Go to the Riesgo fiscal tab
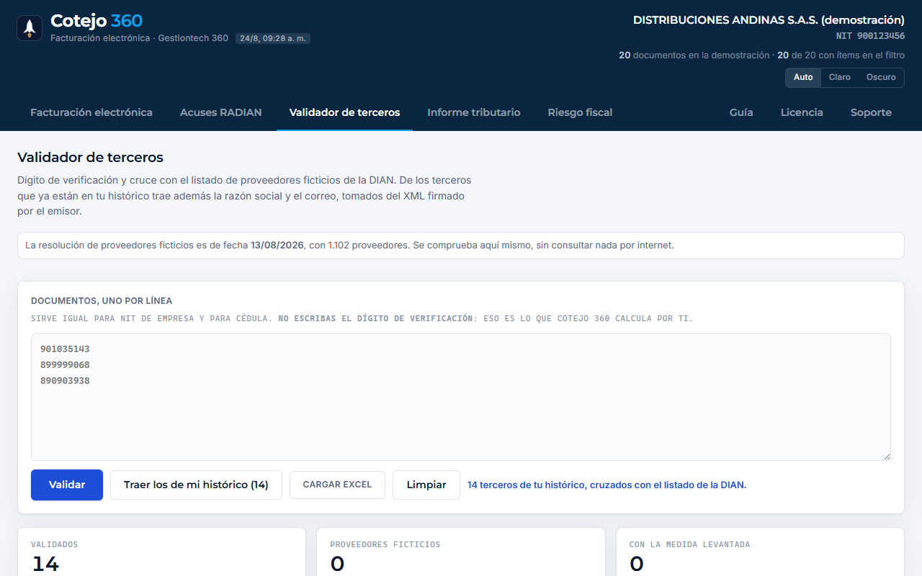 580,112
